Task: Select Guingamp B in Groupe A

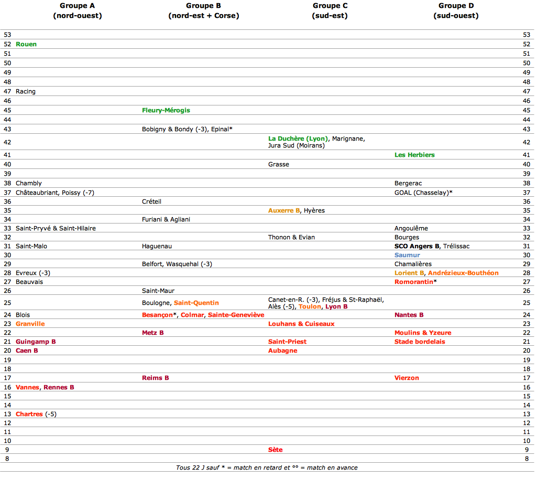Action: (x=36, y=342)
